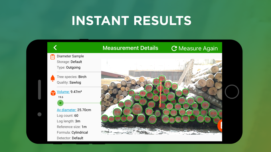This screenshot has width=271, height=152.
Task: Select the log circle labeled 40.4
Action: coord(137,109)
